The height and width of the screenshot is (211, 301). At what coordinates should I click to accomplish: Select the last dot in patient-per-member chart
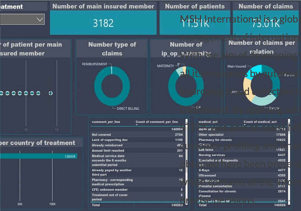point(51,93)
